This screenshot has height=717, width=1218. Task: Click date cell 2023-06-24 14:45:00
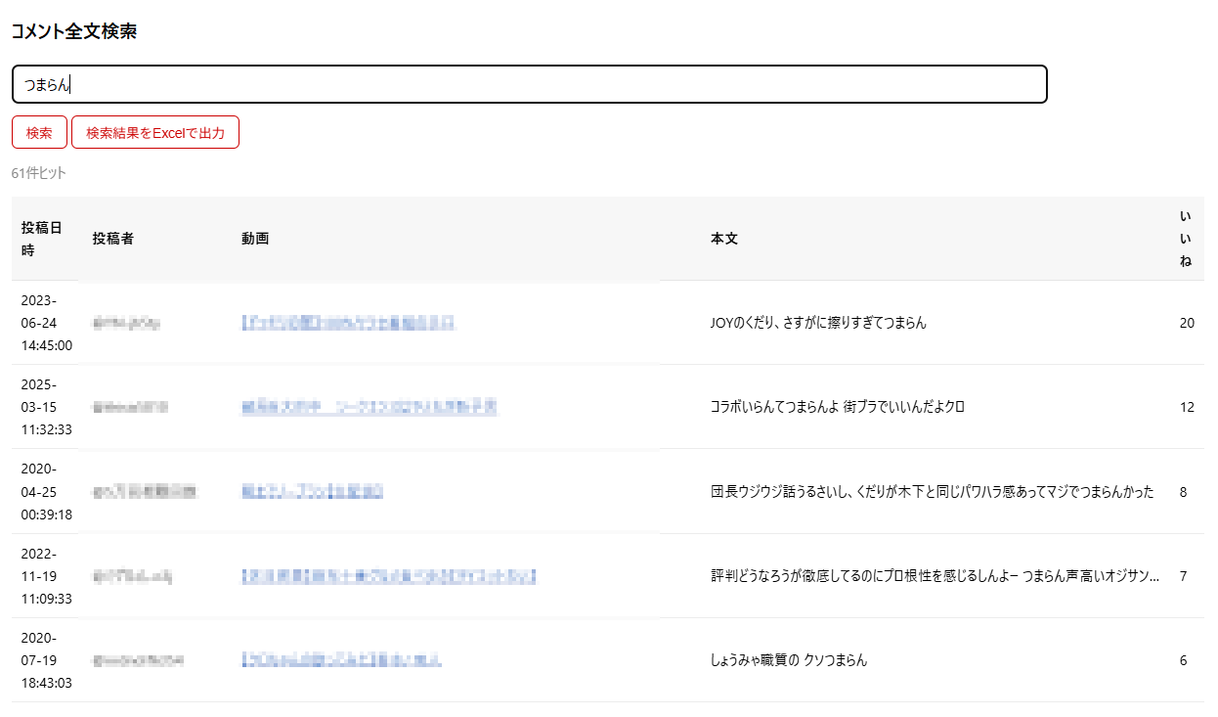[46, 323]
